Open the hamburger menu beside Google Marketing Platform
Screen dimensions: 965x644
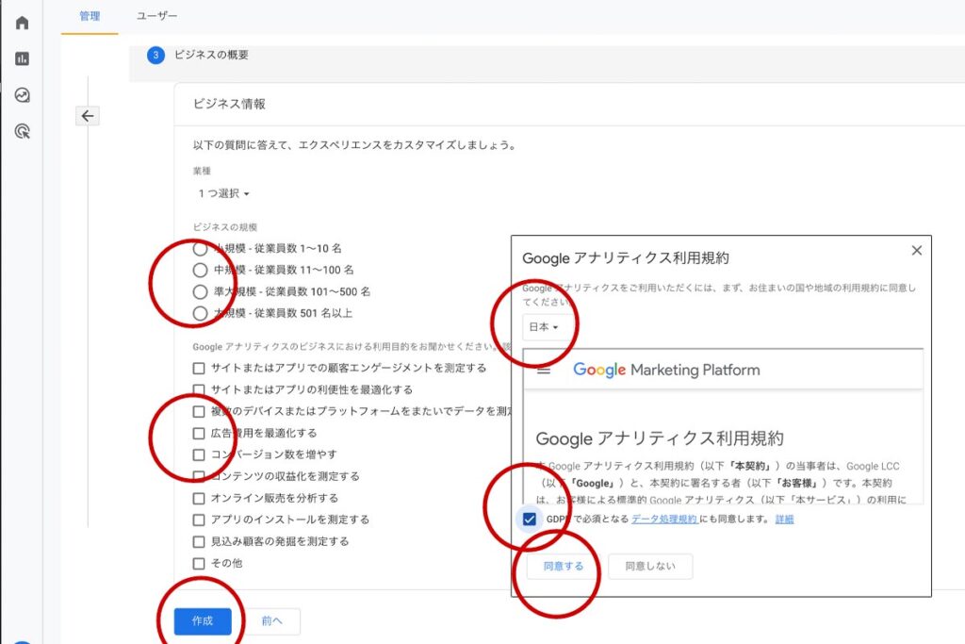544,370
